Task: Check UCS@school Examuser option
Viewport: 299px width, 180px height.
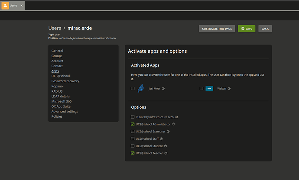Action: point(133,132)
